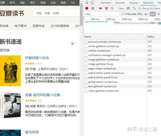This screenshot has height=136, width=161.
Task: Sort requests by Status column header
Action: point(154,37)
